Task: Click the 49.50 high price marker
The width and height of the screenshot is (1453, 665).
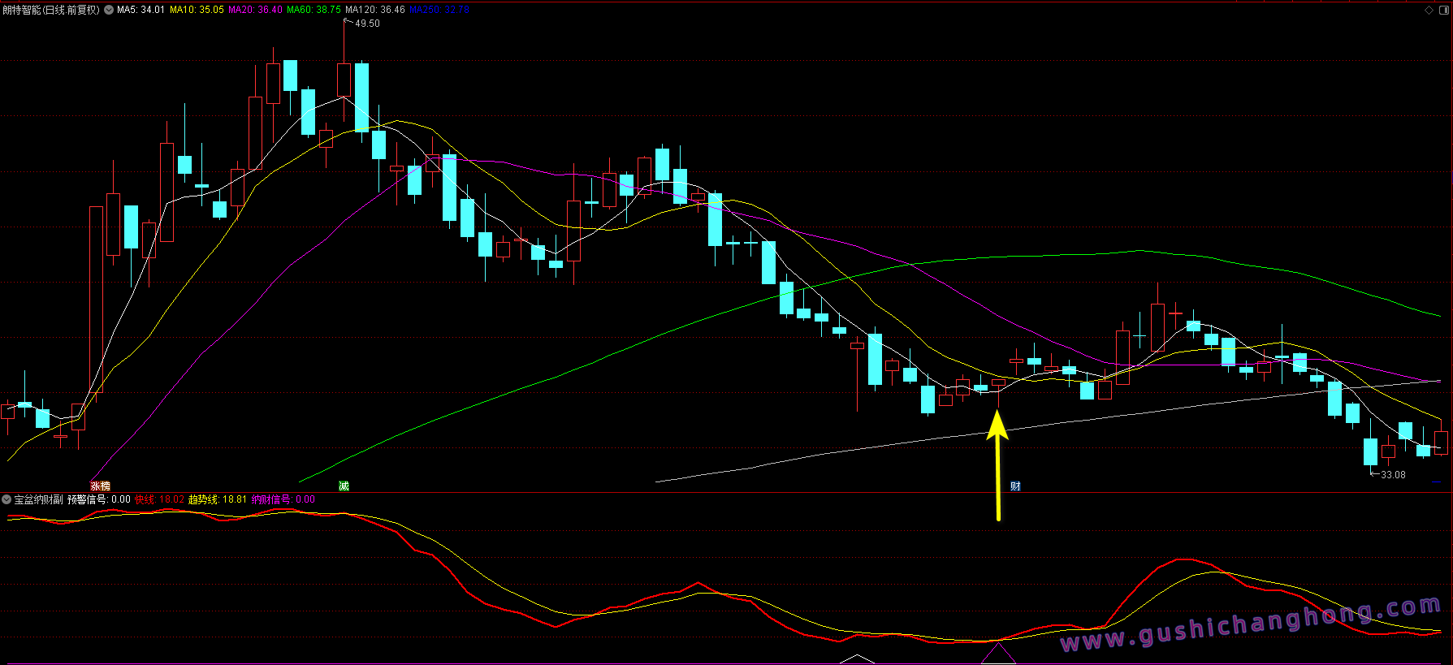Action: 367,24
